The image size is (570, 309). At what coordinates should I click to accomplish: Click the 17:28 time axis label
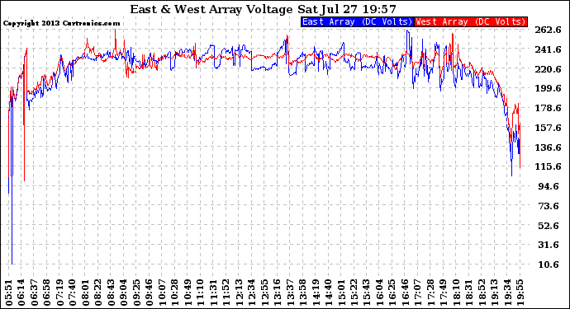point(430,293)
